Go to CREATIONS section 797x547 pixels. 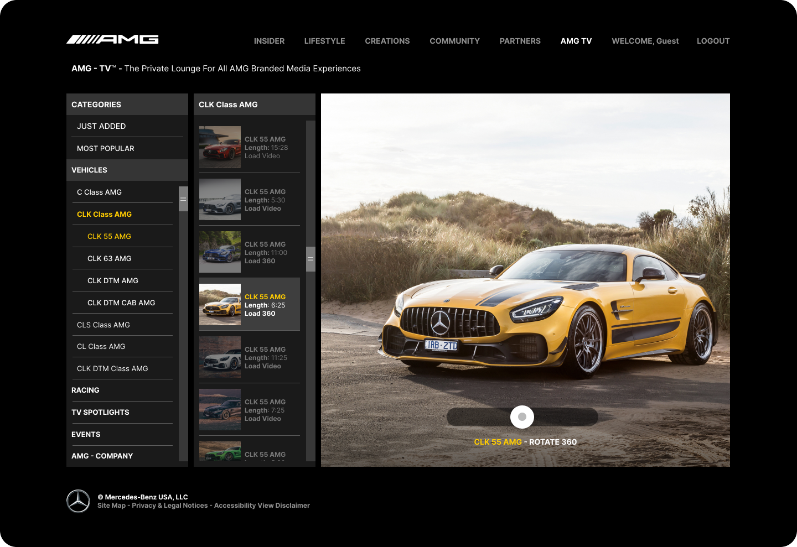click(387, 41)
